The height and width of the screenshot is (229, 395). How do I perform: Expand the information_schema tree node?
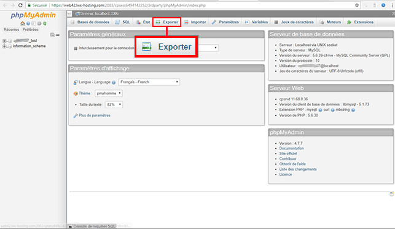[x=4, y=46]
